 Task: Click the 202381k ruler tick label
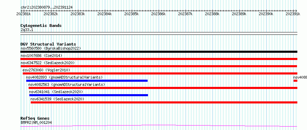(x=23, y=14)
